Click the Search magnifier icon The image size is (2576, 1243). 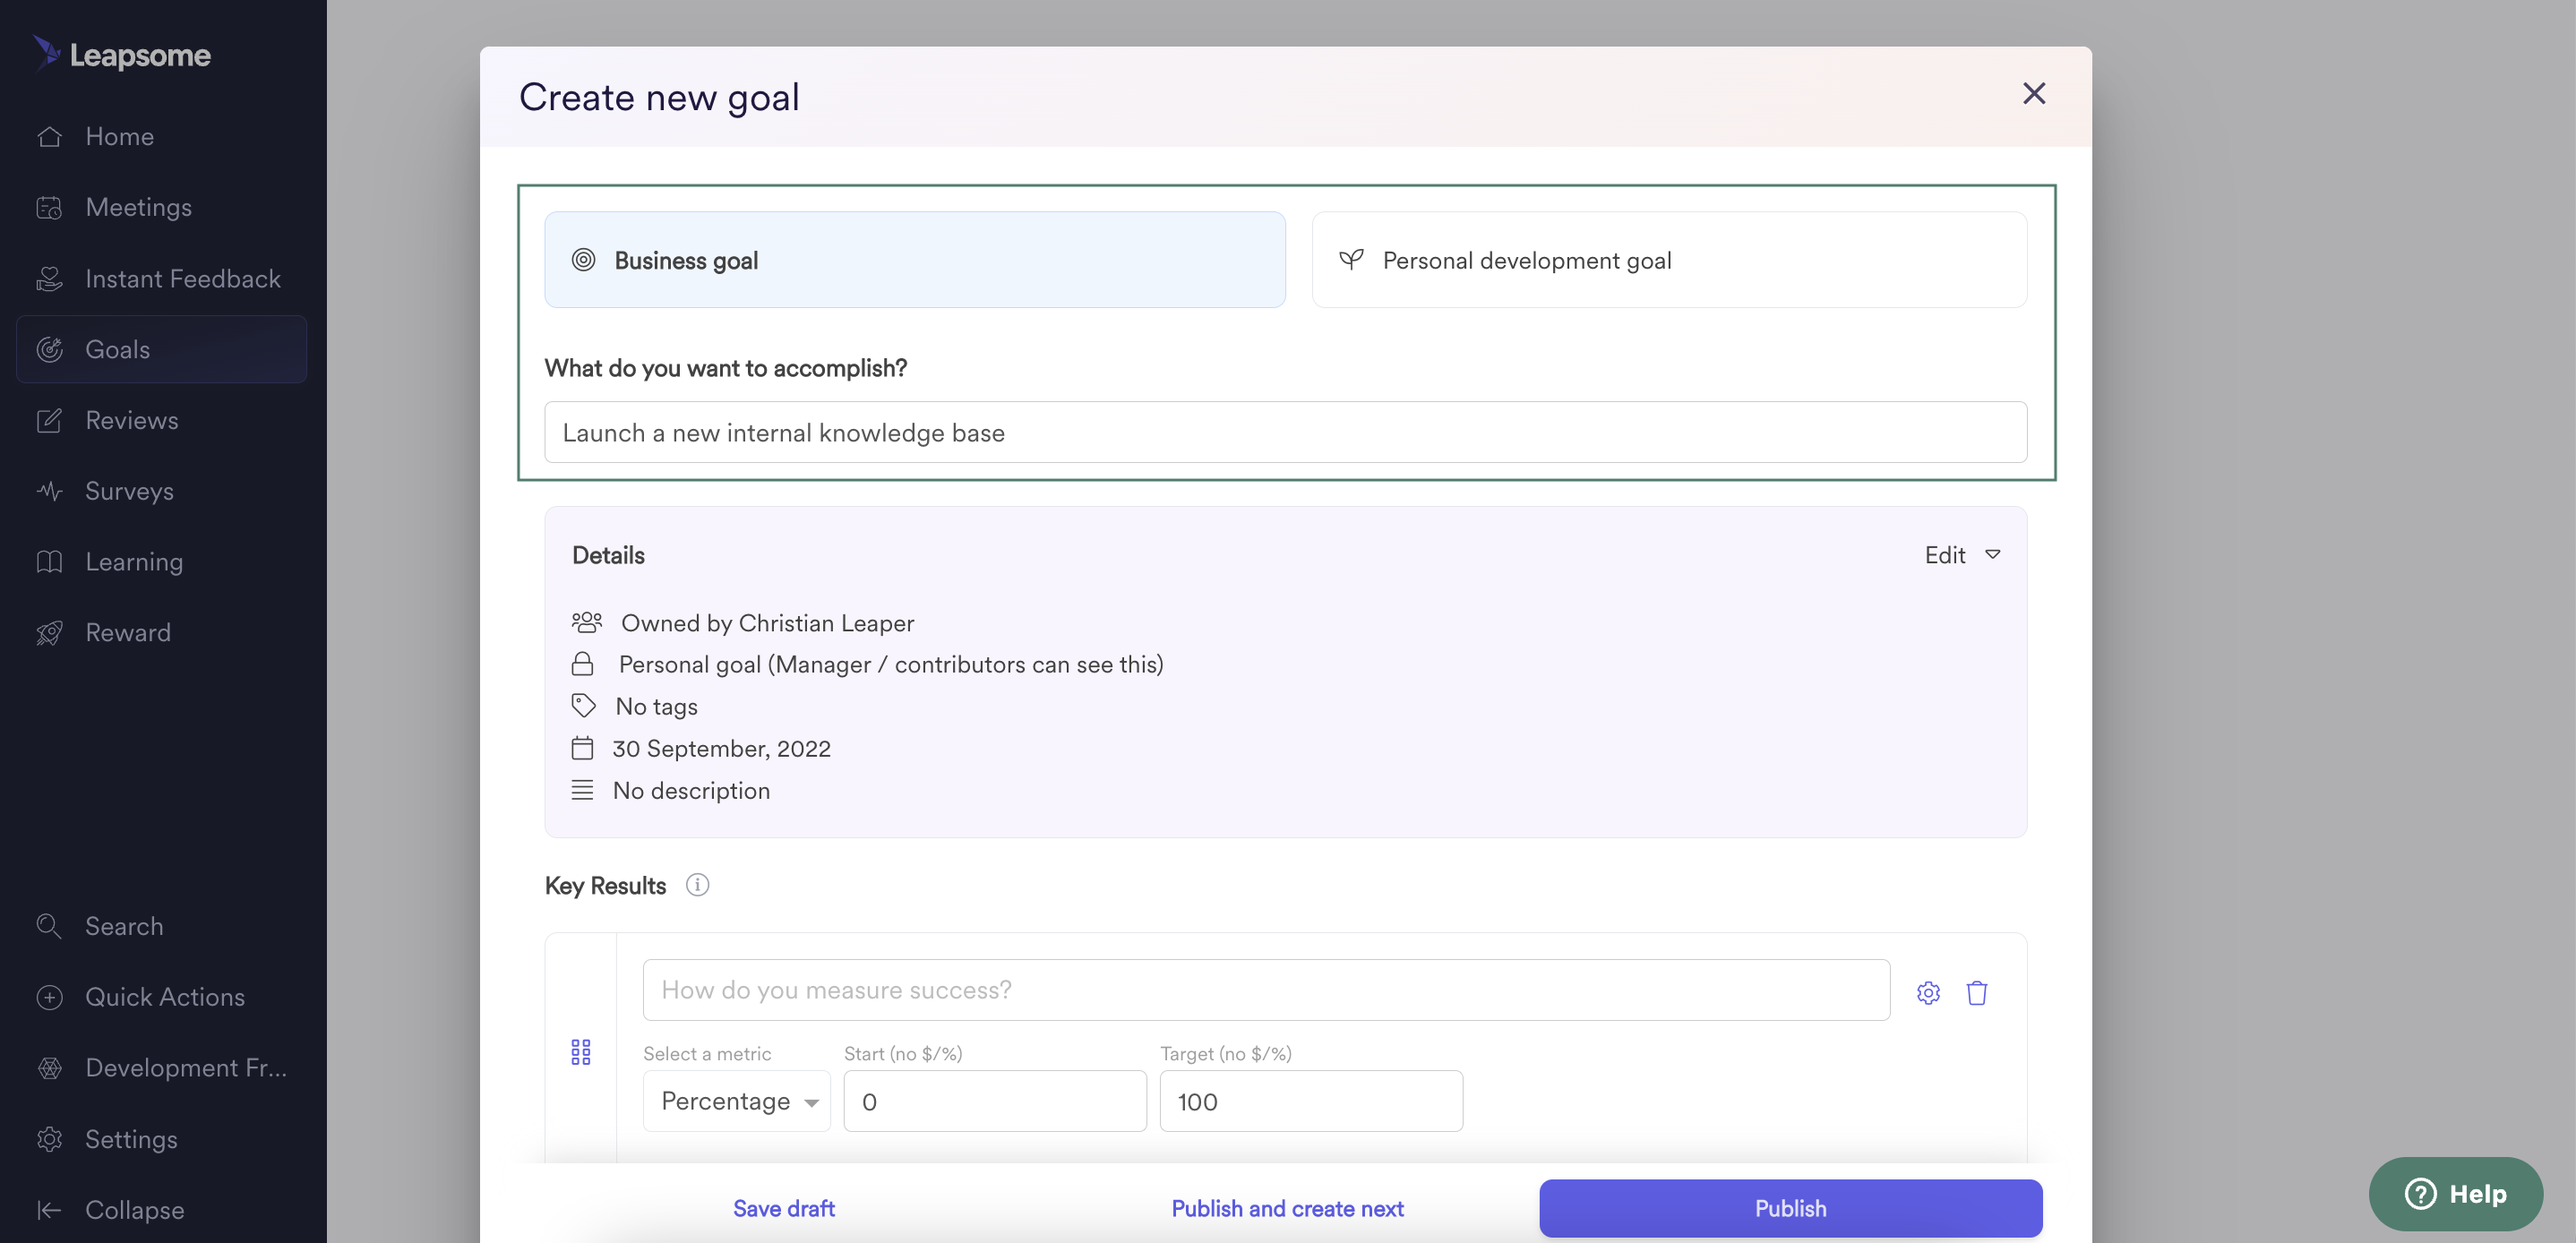click(49, 926)
